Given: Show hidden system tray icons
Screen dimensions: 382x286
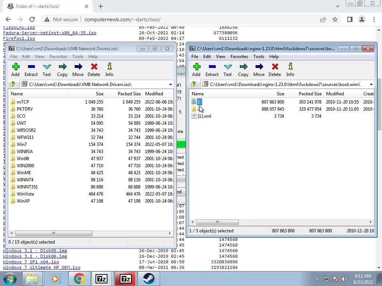Looking at the screenshot, I should 317,279.
